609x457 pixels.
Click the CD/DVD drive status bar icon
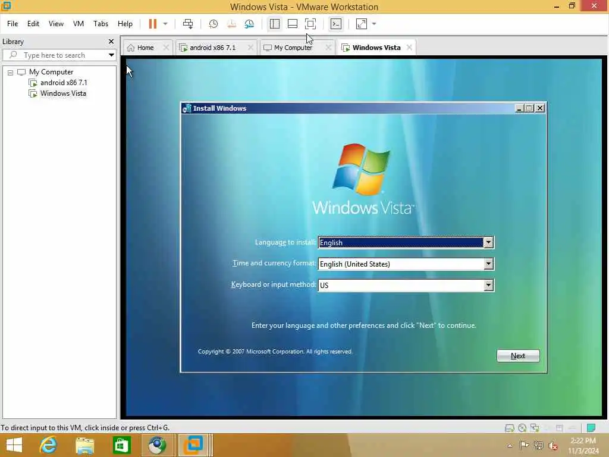[x=522, y=428]
